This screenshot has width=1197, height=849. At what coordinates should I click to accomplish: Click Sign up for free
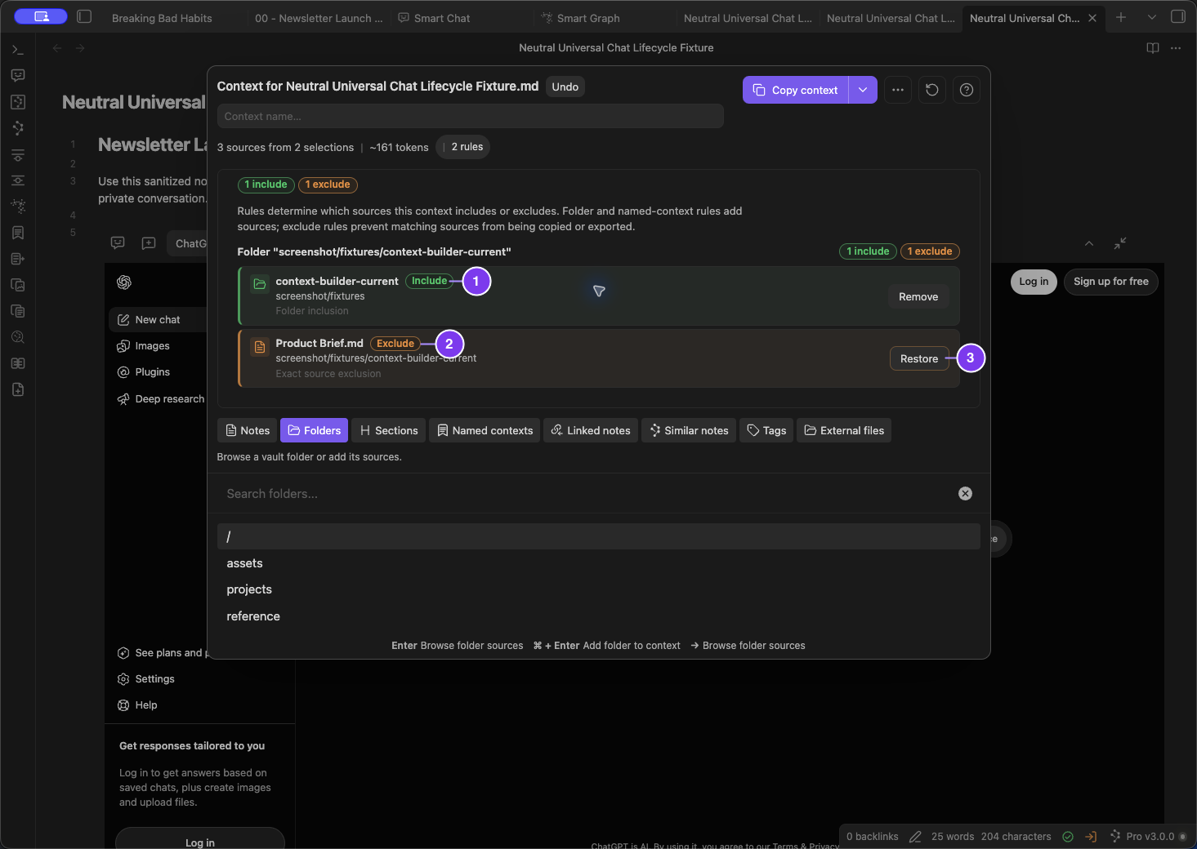point(1111,282)
